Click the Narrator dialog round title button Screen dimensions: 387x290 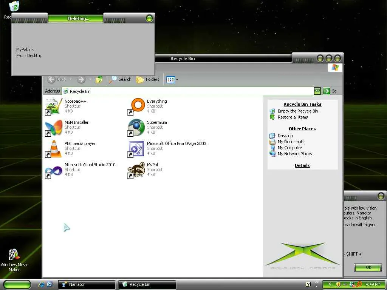click(x=381, y=196)
